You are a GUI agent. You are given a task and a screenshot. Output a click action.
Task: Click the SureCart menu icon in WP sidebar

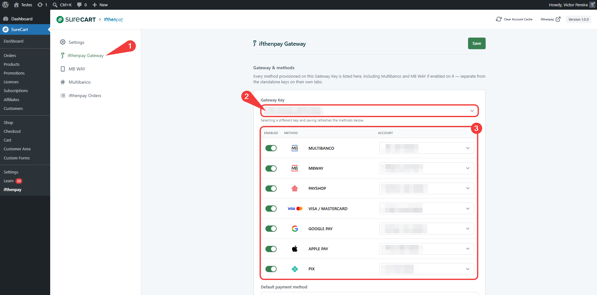coord(6,29)
